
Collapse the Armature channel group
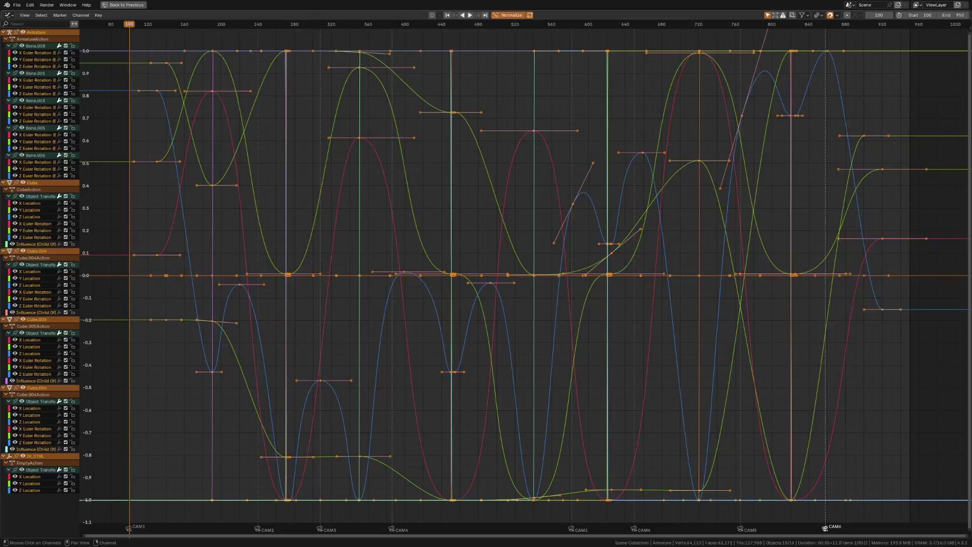3,32
